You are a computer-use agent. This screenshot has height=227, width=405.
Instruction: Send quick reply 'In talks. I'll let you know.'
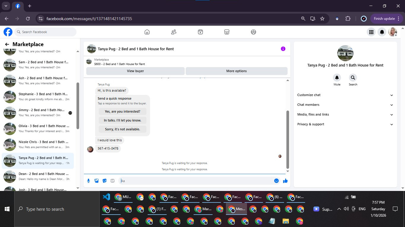[122, 120]
